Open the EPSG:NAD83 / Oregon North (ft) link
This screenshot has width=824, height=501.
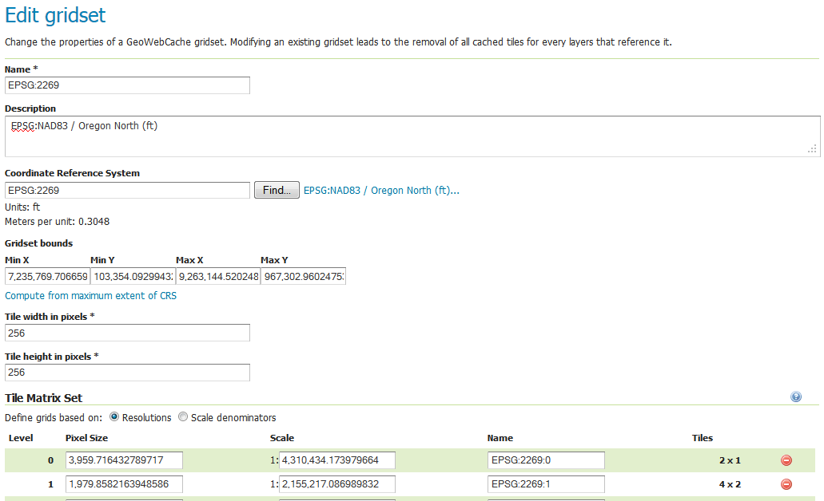pyautogui.click(x=381, y=191)
